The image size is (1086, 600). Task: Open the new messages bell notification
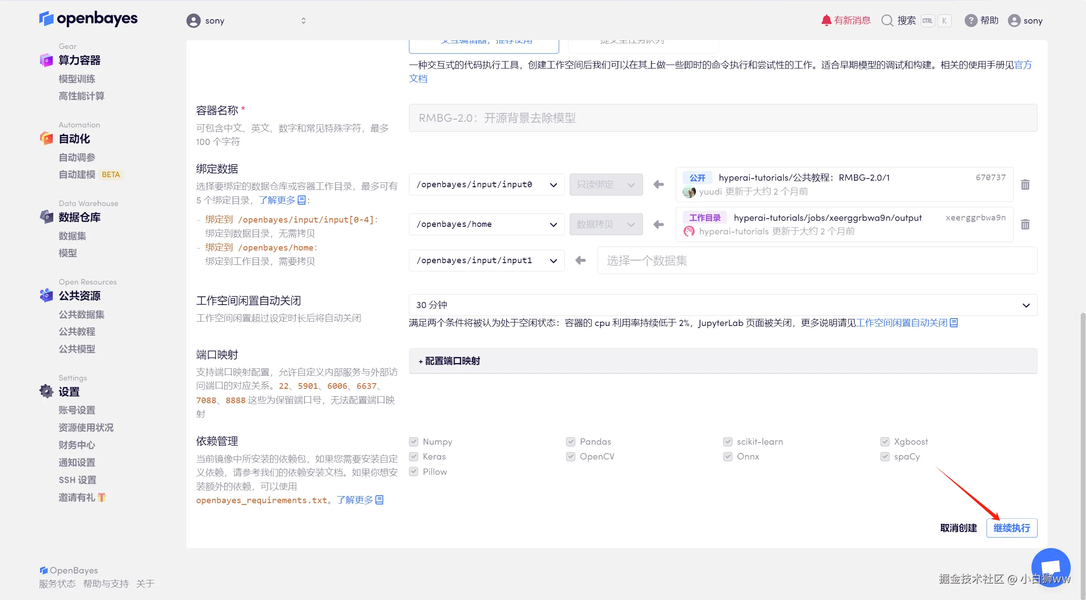click(x=826, y=21)
